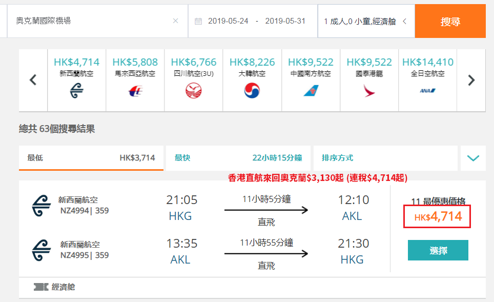
Task: Open the 奧克蘭國際機場 destination input
Action: (x=98, y=21)
